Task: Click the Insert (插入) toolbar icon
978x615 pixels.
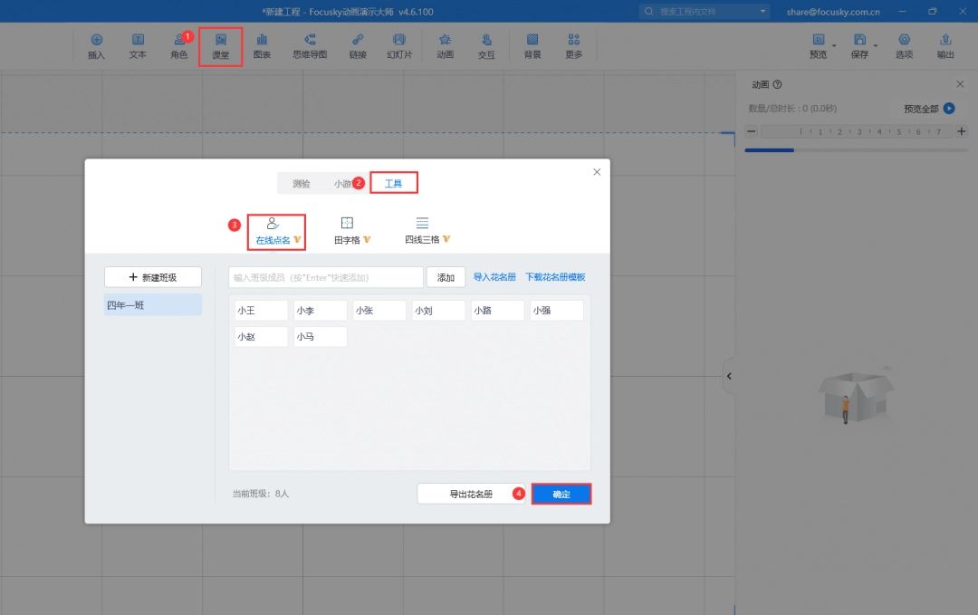Action: 96,46
